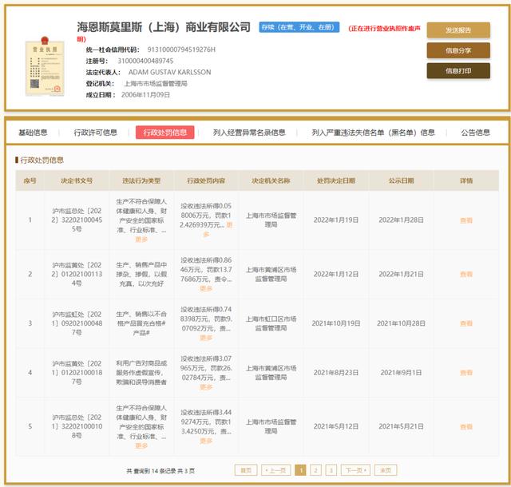This screenshot has height=487, width=511.
Task: Click the 下一页 next page button
Action: (x=355, y=470)
